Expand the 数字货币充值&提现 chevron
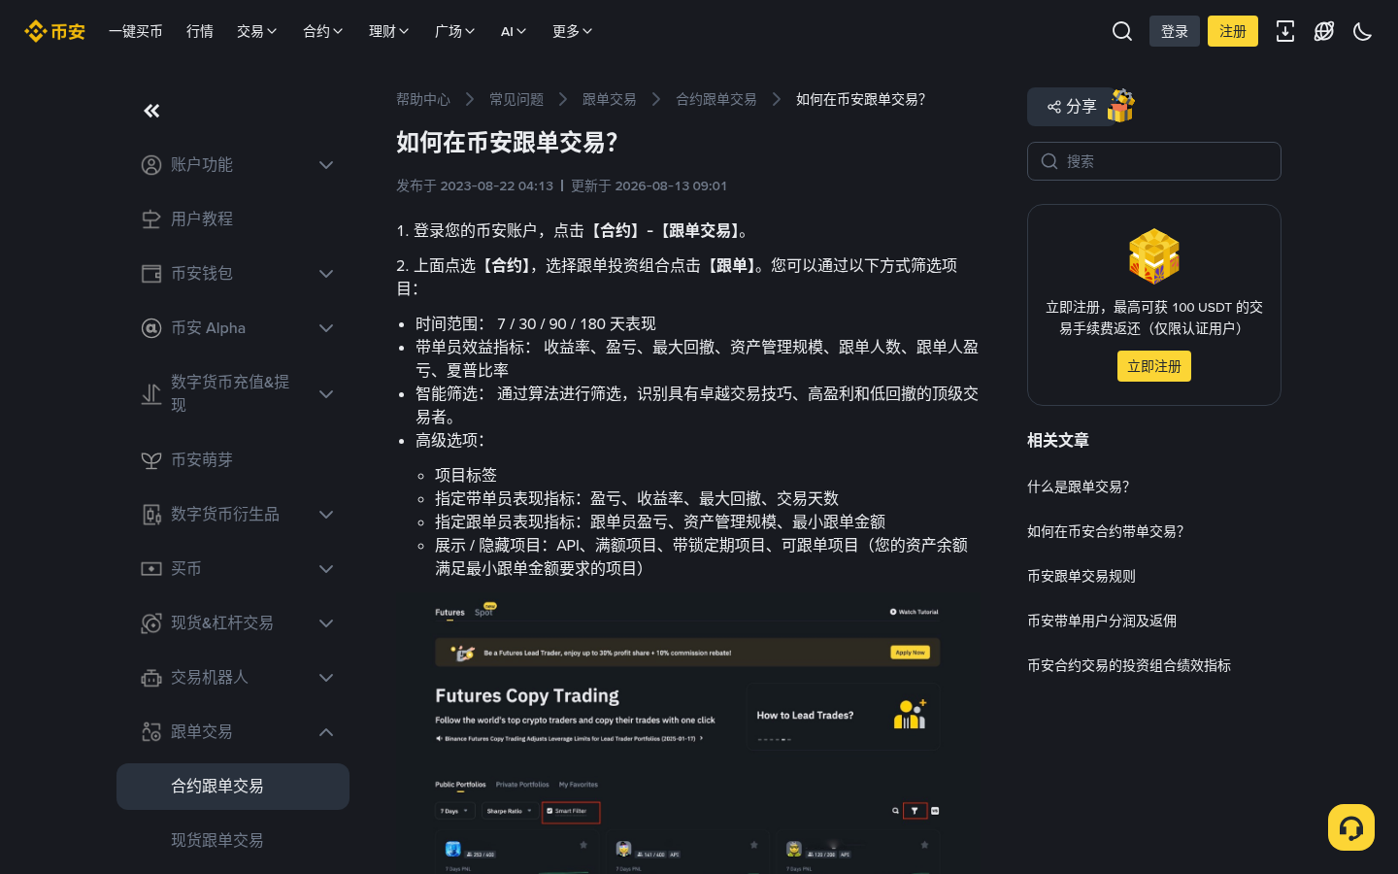Screen dimensions: 1398x874 pyautogui.click(x=326, y=394)
